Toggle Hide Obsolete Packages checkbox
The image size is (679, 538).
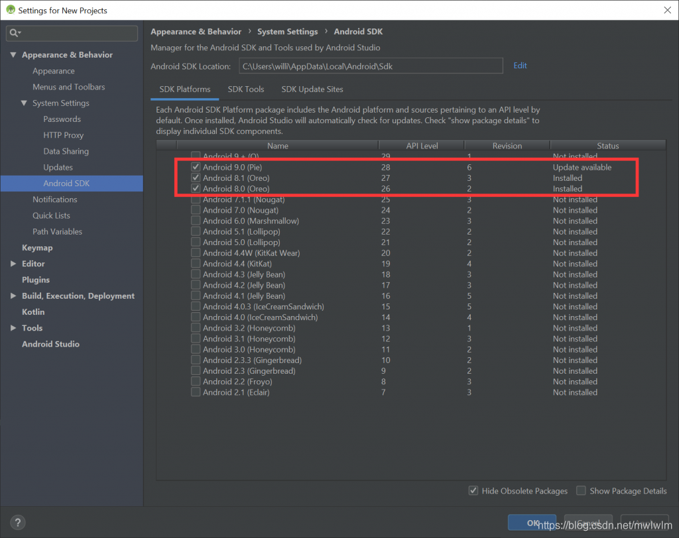473,490
